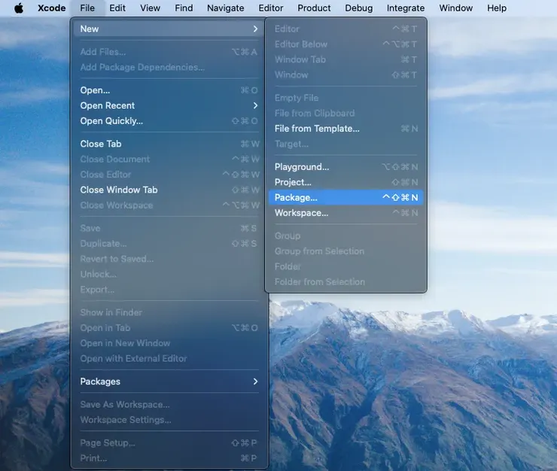557x471 pixels.
Task: Click Window item in New submenu
Action: (x=346, y=75)
